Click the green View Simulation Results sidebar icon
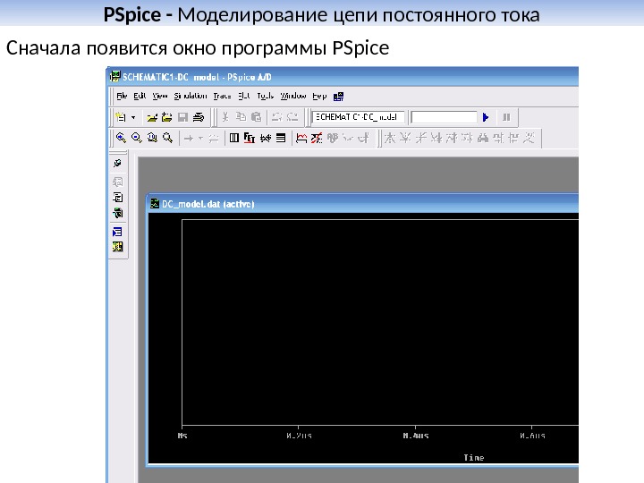Screen dimensions: 644x483 click(x=117, y=213)
